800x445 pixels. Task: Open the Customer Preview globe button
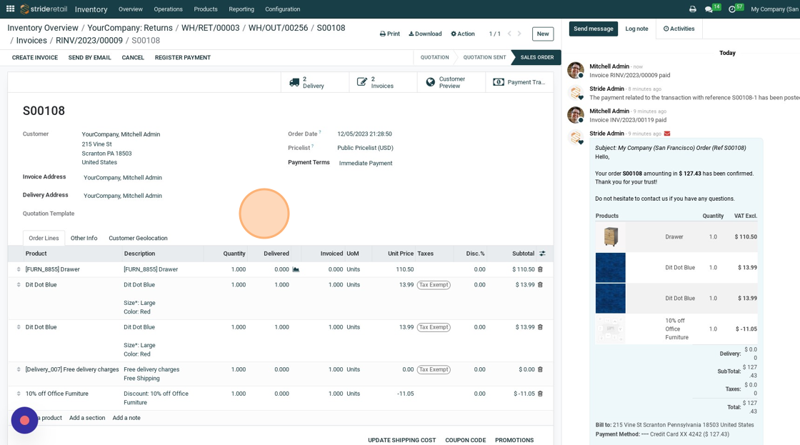point(451,82)
